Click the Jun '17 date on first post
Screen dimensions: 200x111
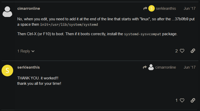pos(189,8)
